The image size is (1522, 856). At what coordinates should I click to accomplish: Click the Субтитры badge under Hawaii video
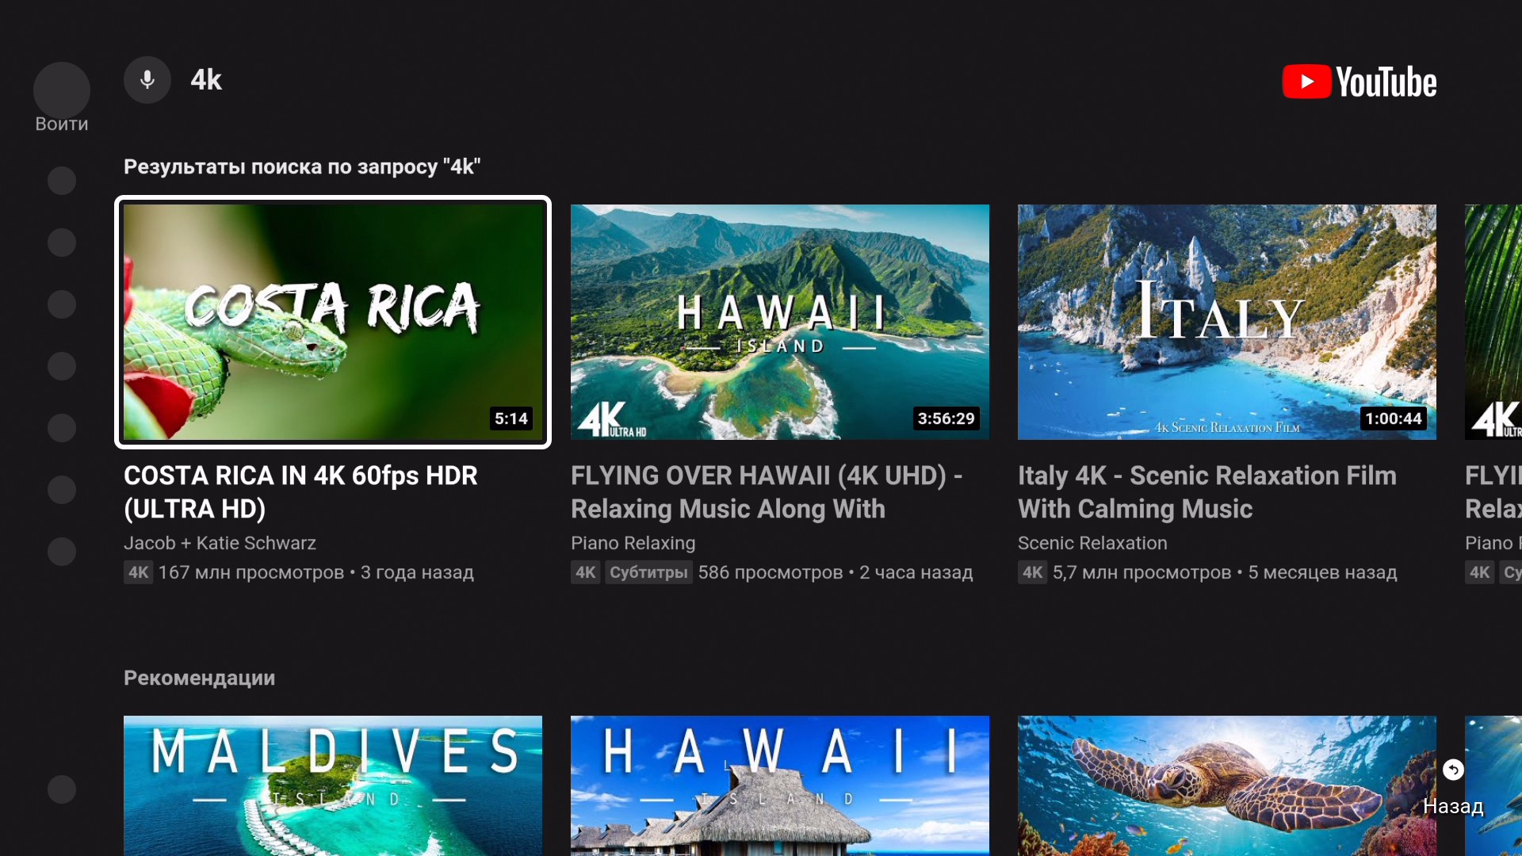648,572
